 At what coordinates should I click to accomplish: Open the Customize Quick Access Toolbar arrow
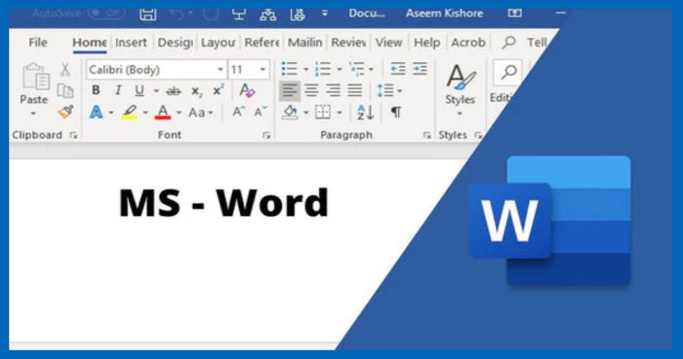(x=324, y=14)
